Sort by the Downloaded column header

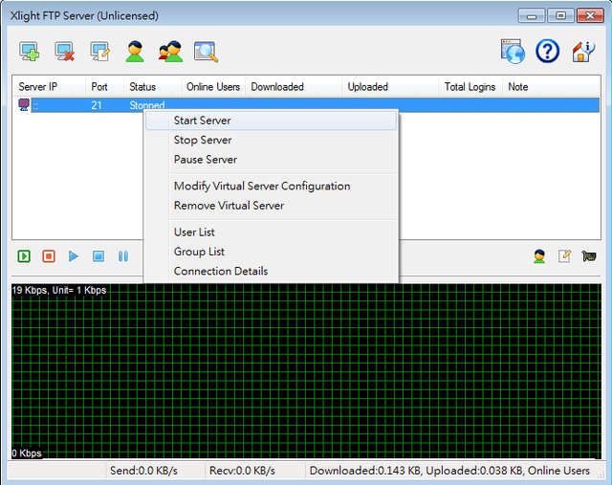(x=294, y=87)
